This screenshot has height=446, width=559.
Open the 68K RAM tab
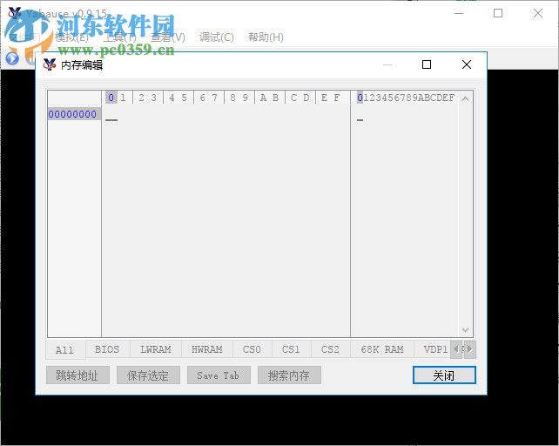382,349
